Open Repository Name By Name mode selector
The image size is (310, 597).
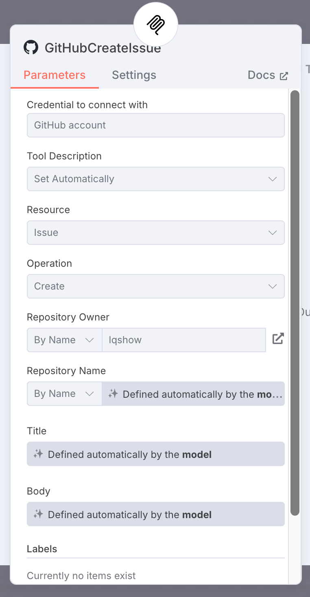point(64,394)
